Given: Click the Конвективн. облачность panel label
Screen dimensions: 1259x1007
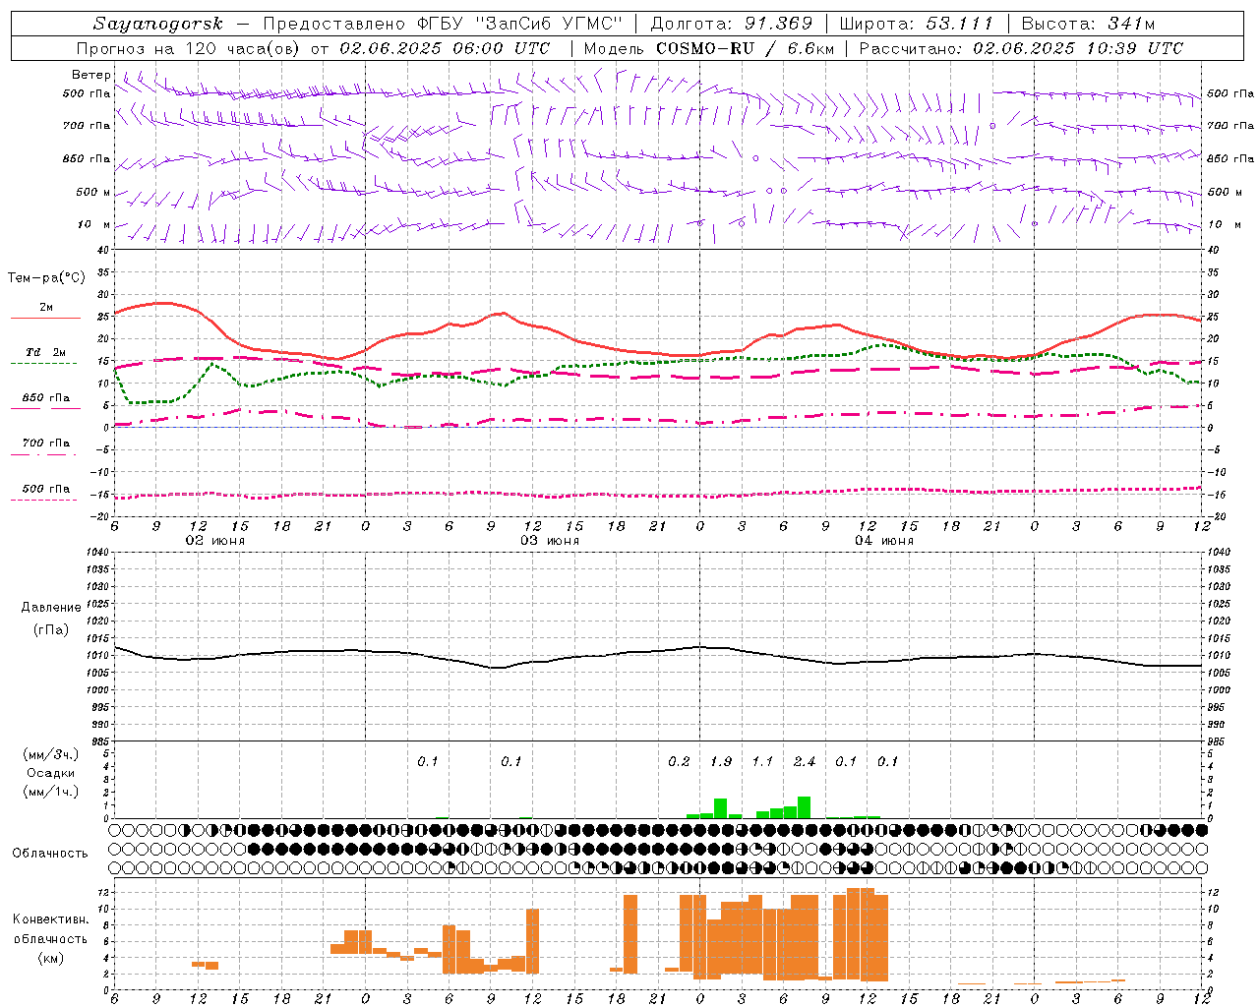Looking at the screenshot, I should [x=50, y=928].
